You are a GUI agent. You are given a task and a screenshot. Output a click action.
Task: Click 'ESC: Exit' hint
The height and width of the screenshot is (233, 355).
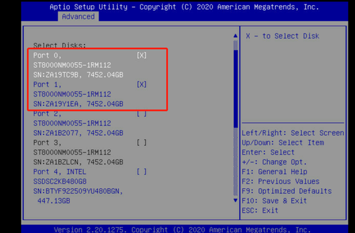[x=260, y=211]
